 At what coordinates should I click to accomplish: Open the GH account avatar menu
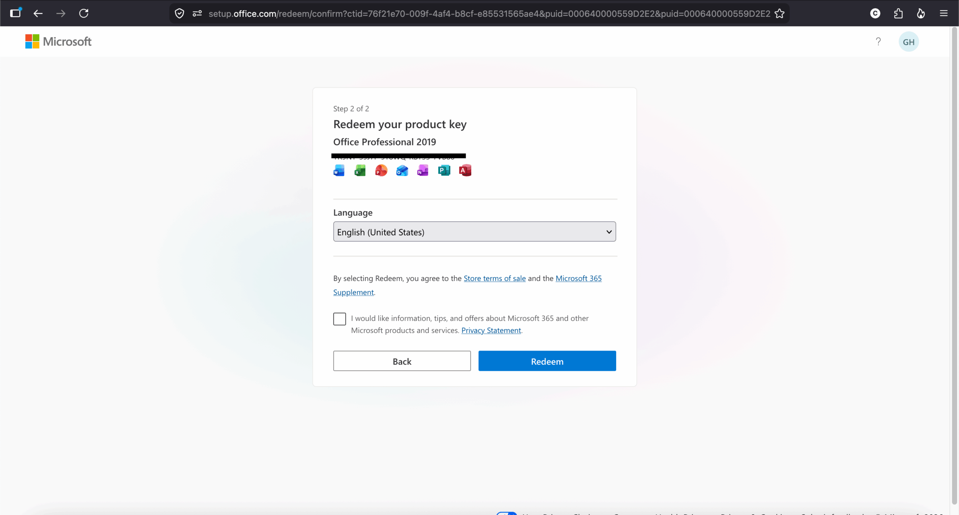tap(908, 42)
